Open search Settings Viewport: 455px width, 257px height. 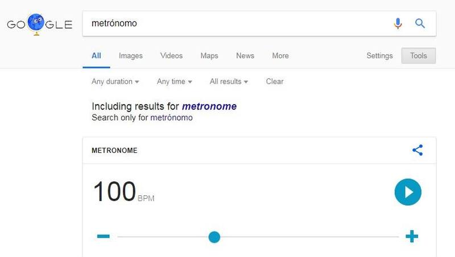[379, 56]
